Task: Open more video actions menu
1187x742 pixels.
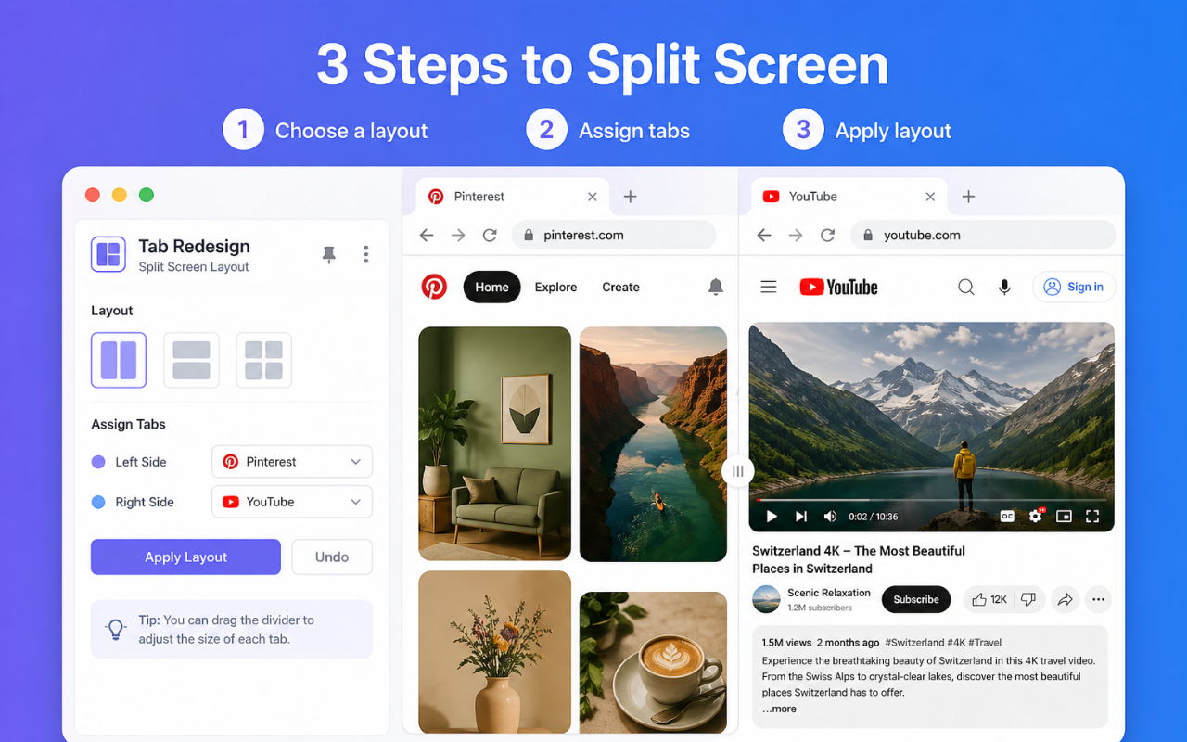Action: [1098, 599]
